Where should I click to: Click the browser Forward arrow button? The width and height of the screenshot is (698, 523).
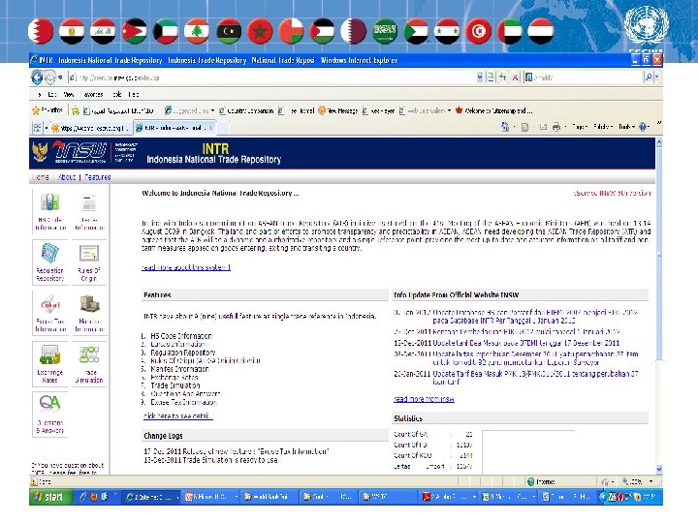point(49,77)
